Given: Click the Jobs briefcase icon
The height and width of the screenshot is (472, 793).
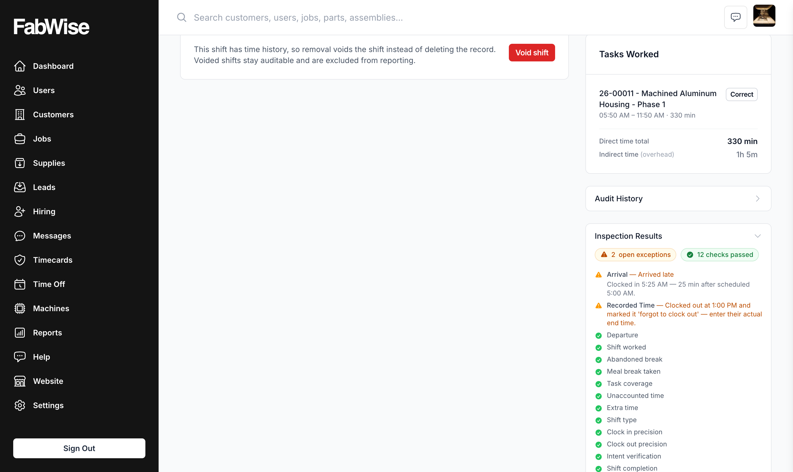Looking at the screenshot, I should point(20,139).
